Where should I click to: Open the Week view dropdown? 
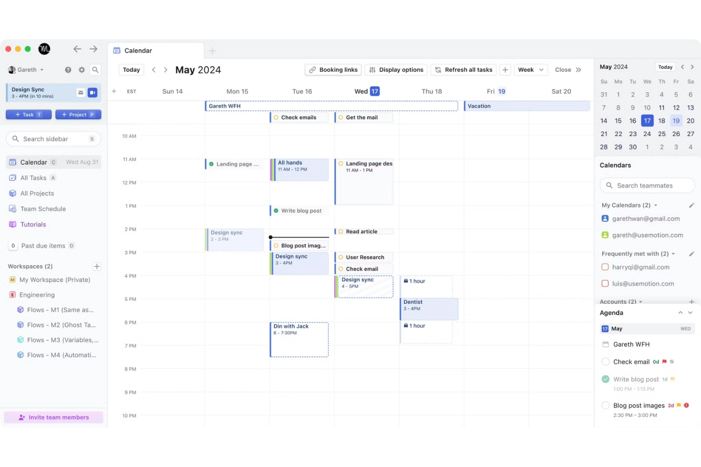click(x=530, y=70)
